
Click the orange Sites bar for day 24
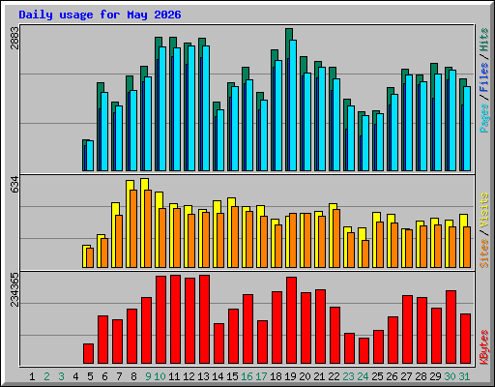(365, 253)
